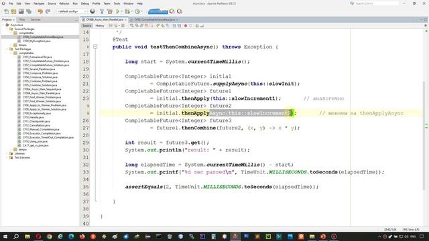Open the default config combo box
The width and height of the screenshot is (429, 241).
tap(72, 11)
